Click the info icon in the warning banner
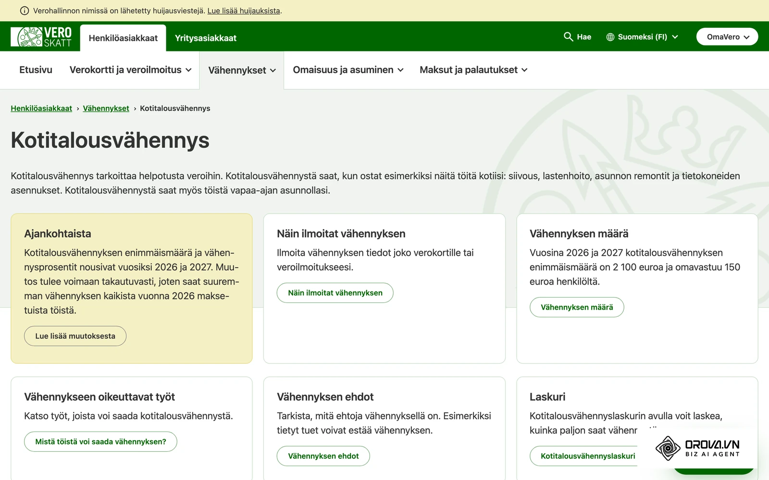769x480 pixels. click(x=25, y=11)
